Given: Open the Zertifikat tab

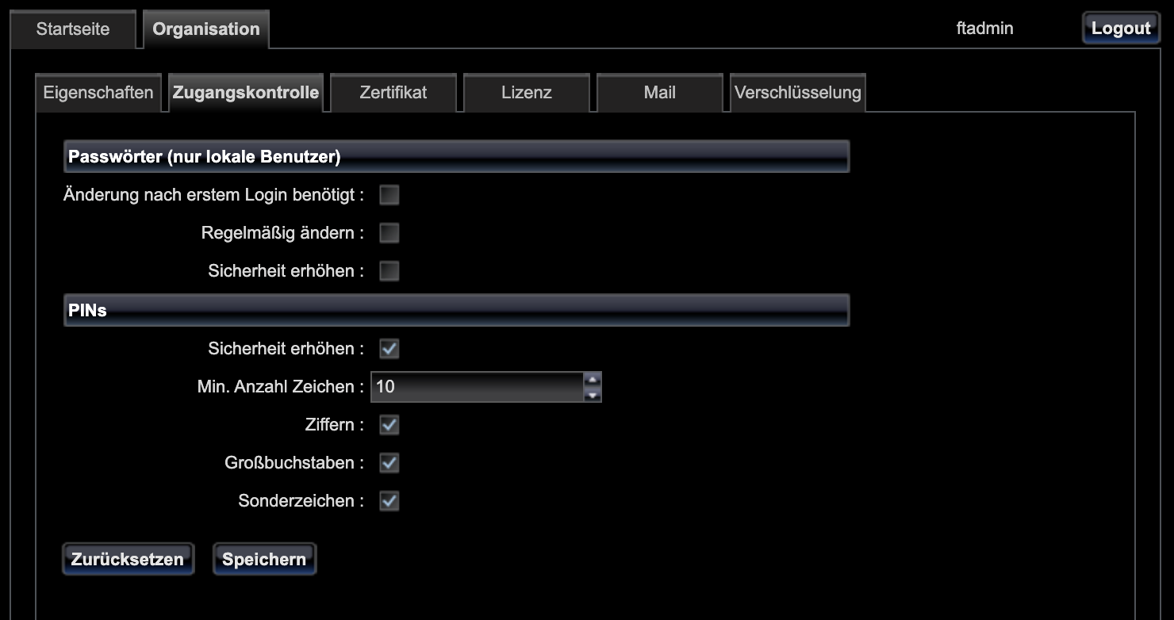Looking at the screenshot, I should (393, 93).
